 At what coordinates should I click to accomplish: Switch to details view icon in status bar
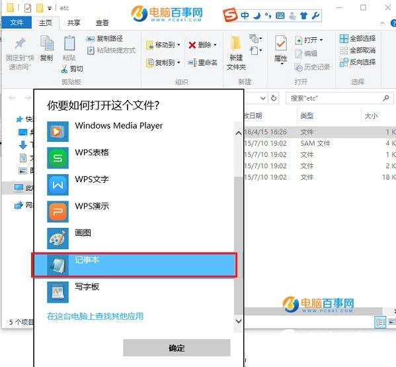coord(380,322)
